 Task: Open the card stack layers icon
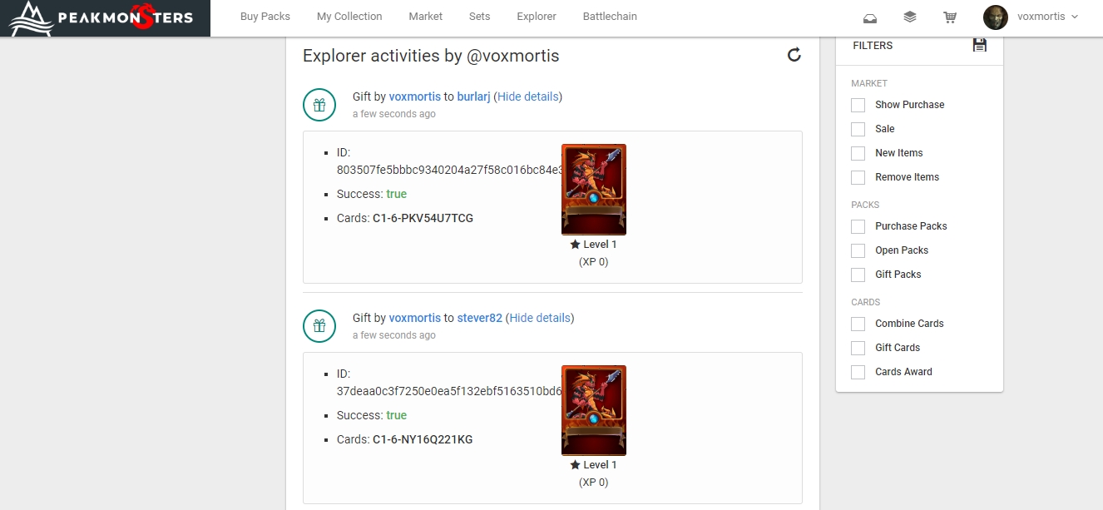point(910,17)
